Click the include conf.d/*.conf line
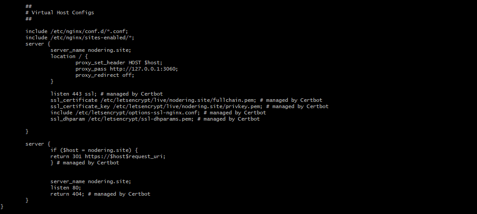 coord(77,31)
